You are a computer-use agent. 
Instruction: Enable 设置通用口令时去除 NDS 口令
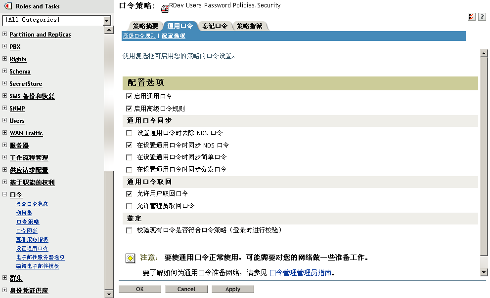pyautogui.click(x=128, y=132)
